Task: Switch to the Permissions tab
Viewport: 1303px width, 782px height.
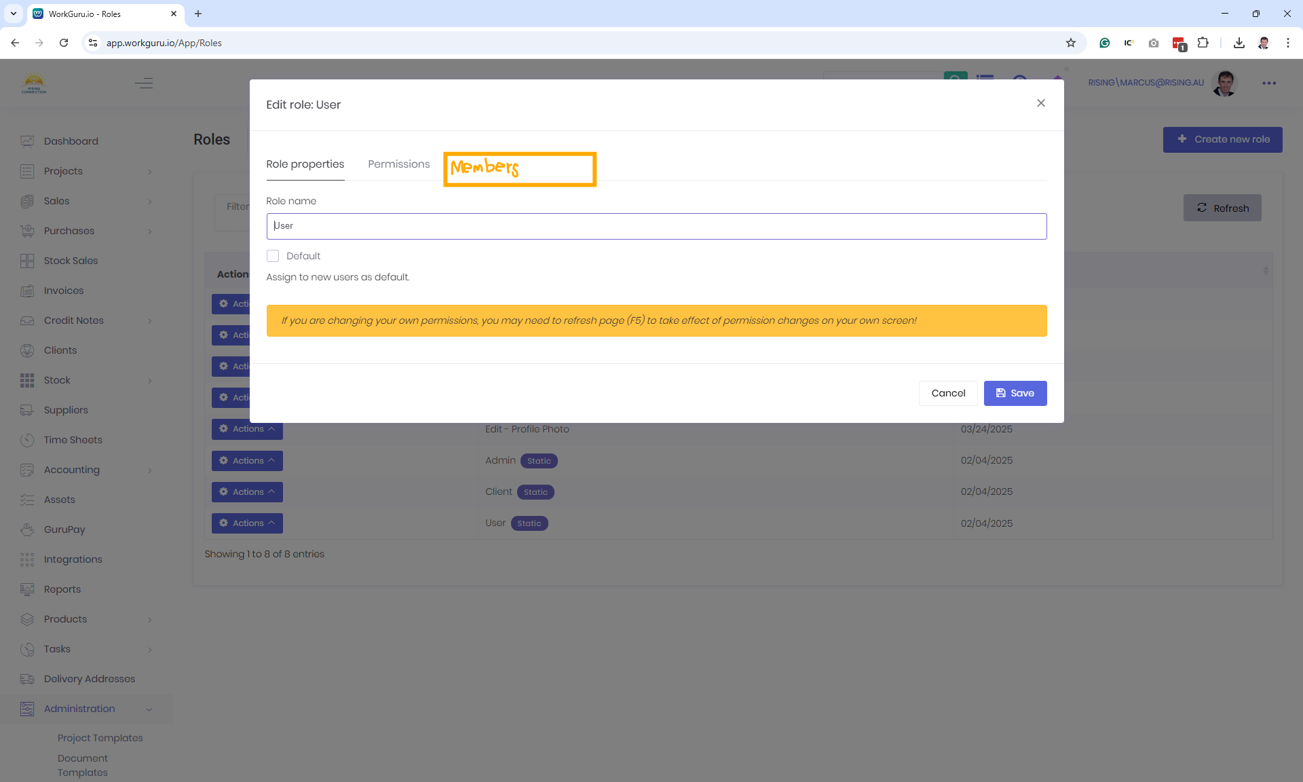Action: click(x=398, y=164)
